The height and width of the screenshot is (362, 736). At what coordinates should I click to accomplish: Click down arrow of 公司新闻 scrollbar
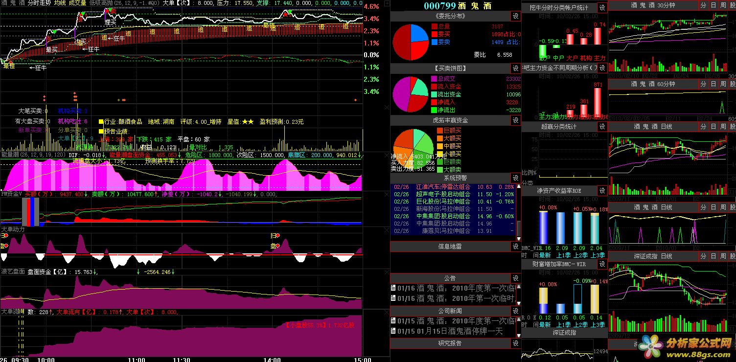pos(518,335)
